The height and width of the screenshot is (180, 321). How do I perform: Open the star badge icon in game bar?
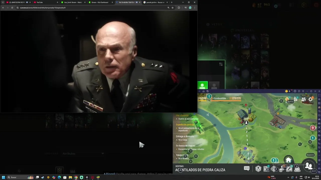tap(258, 169)
